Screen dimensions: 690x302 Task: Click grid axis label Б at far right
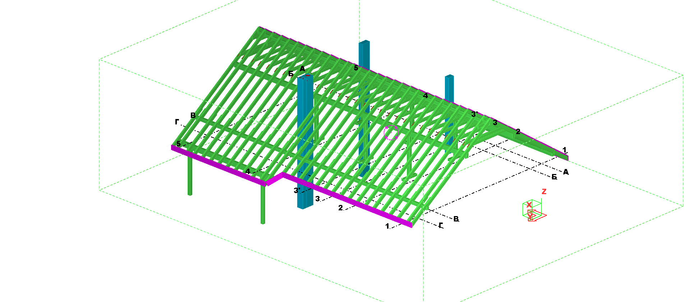554,177
